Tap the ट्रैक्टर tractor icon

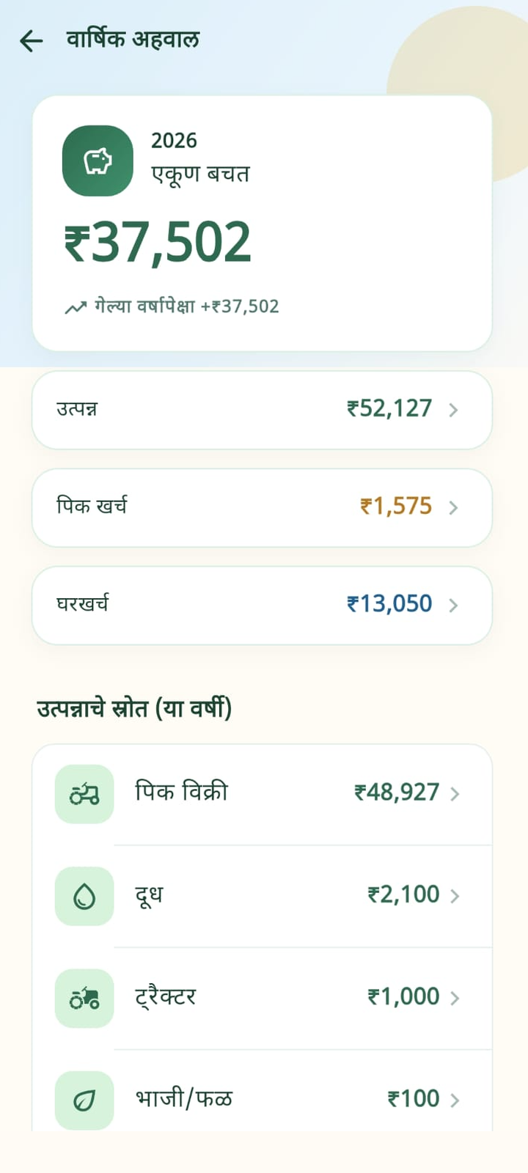point(84,998)
